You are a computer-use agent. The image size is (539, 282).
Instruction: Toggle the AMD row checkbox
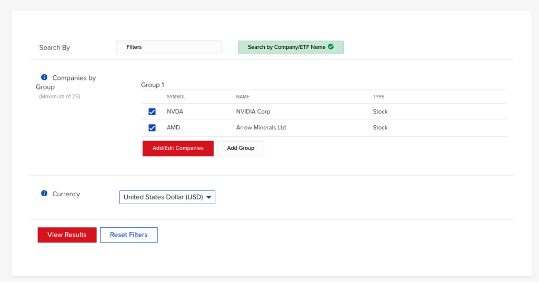coord(152,127)
